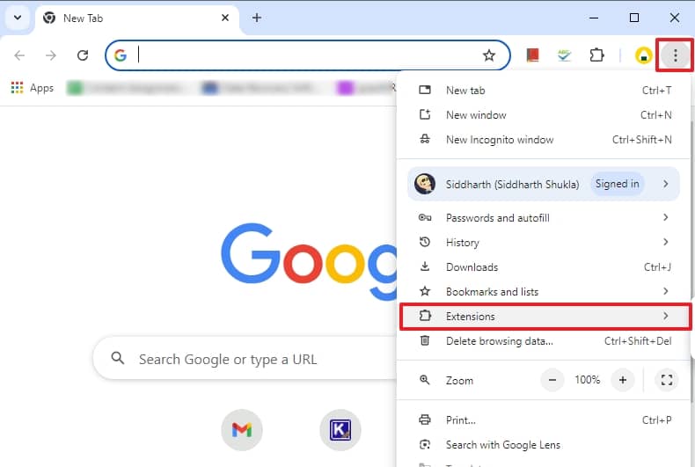Click the Siddharth profile avatar picture
The height and width of the screenshot is (467, 695).
425,184
